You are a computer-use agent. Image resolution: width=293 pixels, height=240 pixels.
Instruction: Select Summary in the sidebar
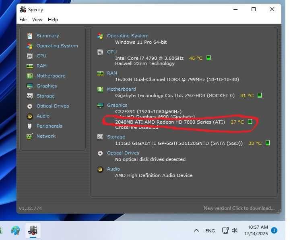click(48, 36)
